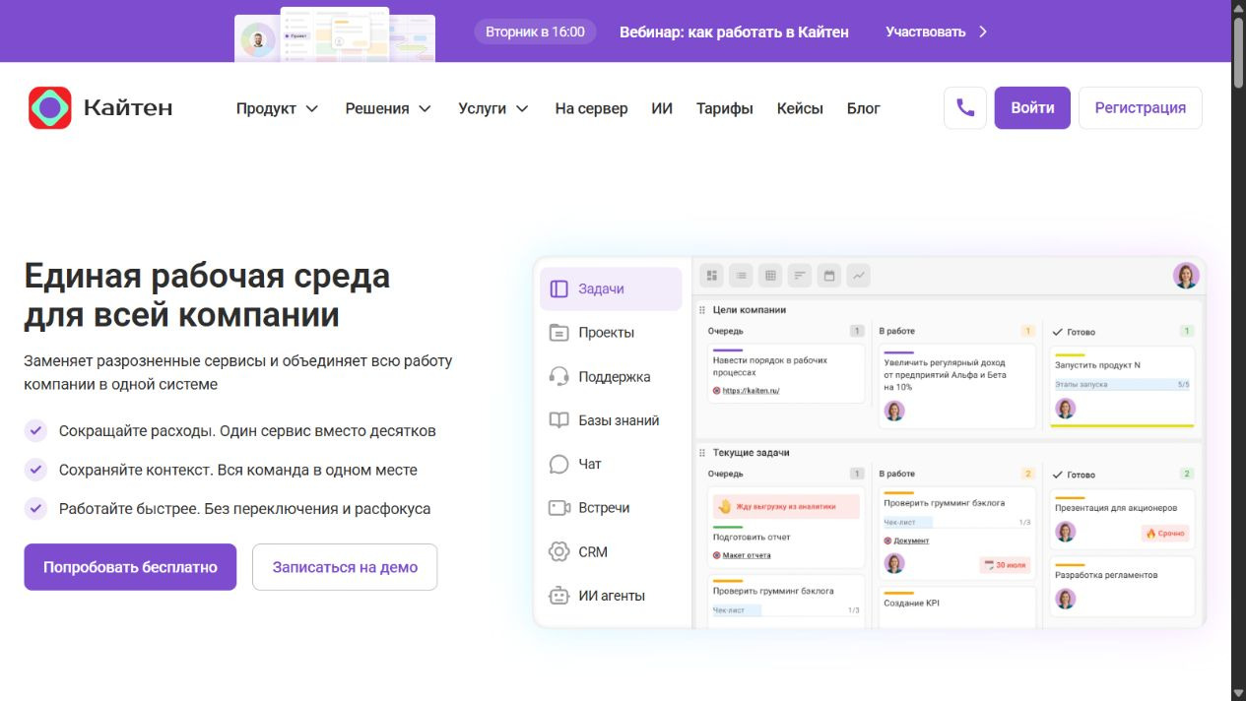Open the Макет отчета link

pos(747,555)
